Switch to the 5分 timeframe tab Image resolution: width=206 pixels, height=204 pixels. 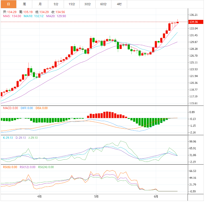point(56,4)
